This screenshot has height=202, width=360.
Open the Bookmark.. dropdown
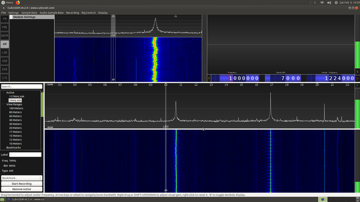tap(22, 178)
